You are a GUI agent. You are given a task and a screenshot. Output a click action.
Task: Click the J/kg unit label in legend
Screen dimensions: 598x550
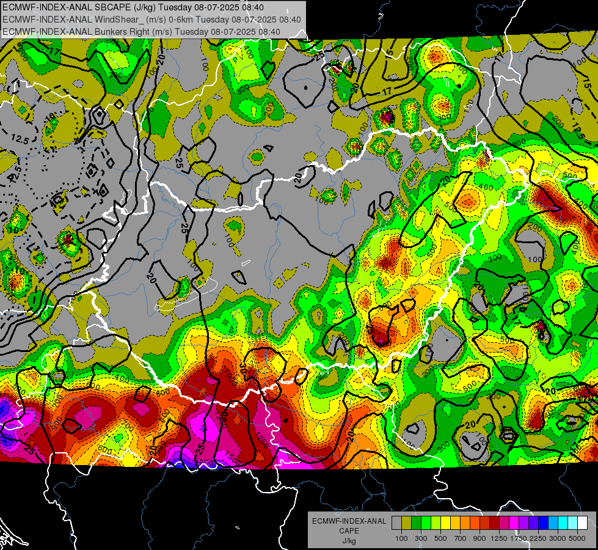point(349,541)
